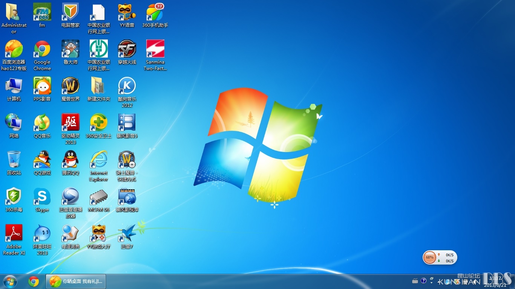The width and height of the screenshot is (515, 289).
Task: Switch to 你晒桌面 我有礼 taskbar window
Action: [x=76, y=281]
